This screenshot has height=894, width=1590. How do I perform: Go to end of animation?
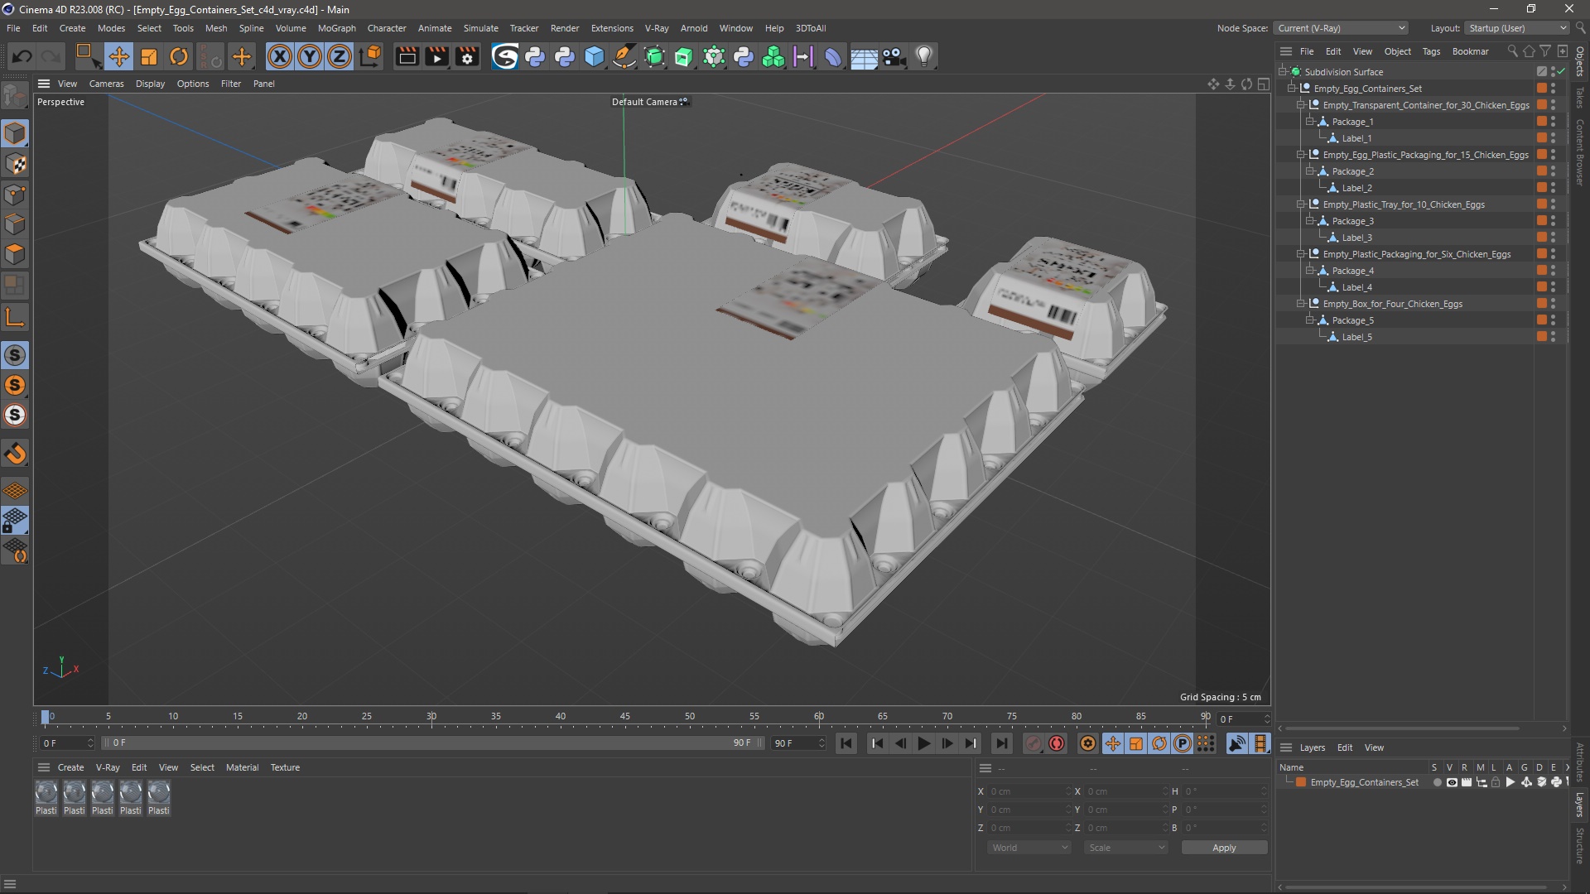coord(1001,743)
